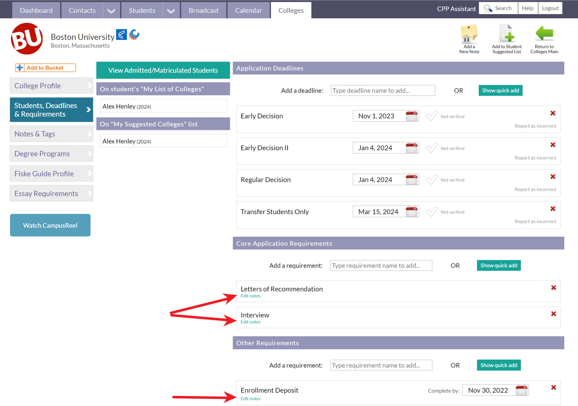Click the blue Scoir icon beside Boston University

122,35
